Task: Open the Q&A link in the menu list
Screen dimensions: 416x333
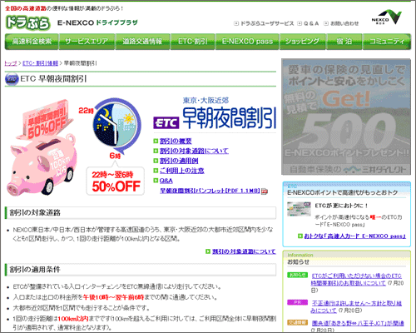Action: (166, 181)
